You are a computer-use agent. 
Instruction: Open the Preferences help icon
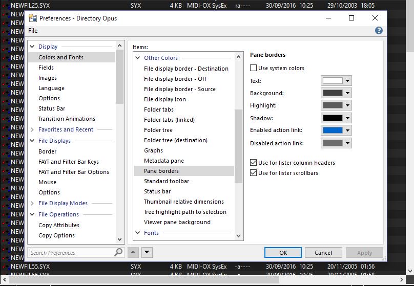coord(379,31)
